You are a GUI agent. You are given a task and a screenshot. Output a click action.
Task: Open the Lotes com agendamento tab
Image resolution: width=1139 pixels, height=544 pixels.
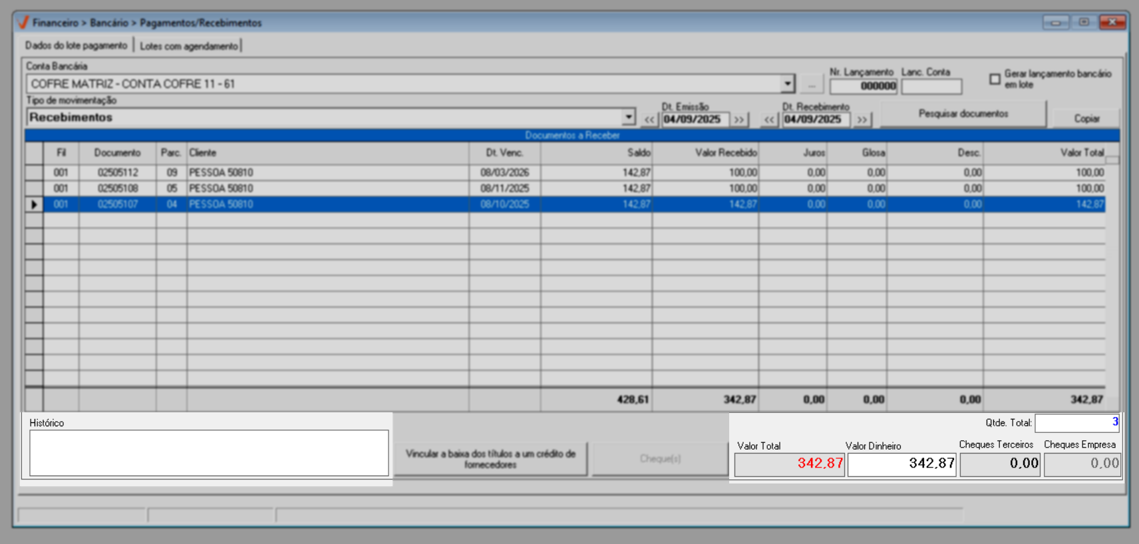pyautogui.click(x=189, y=46)
